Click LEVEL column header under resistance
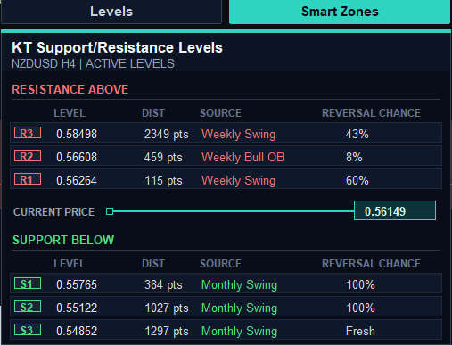 point(70,113)
